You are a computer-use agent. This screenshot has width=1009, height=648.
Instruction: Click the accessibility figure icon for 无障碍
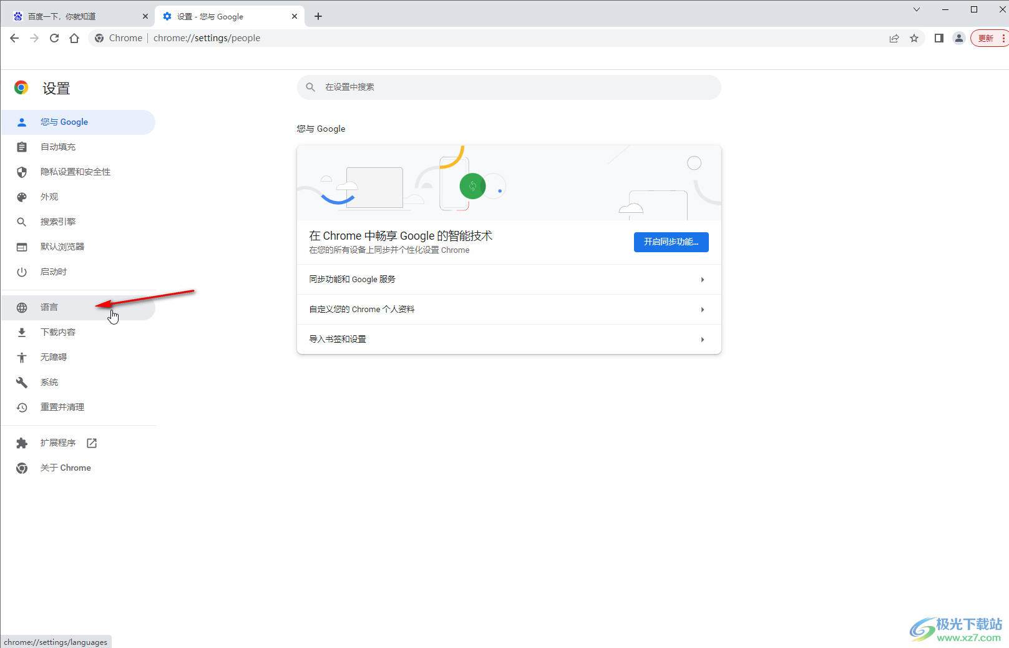[x=22, y=358]
